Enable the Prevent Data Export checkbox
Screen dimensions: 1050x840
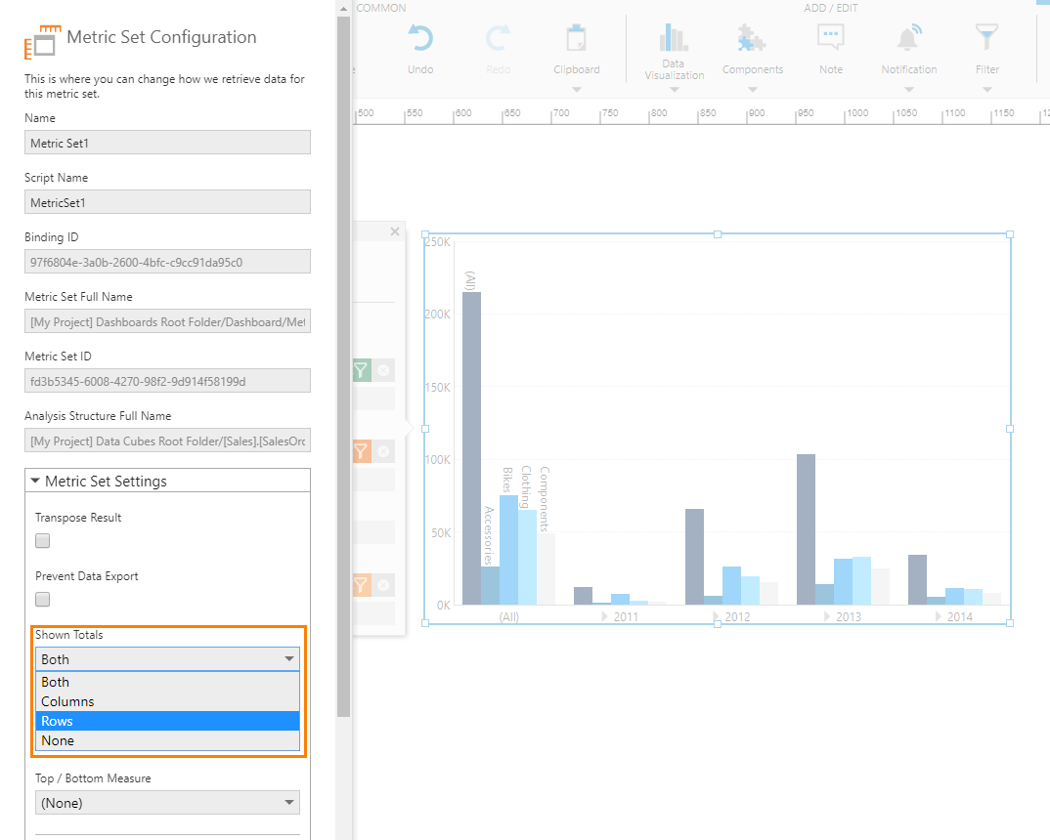(42, 599)
